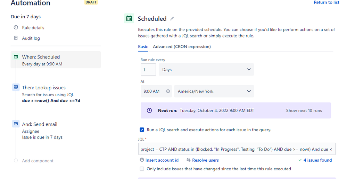The width and height of the screenshot is (347, 179).
Task: Enable Only include changed issues checkbox
Action: point(142,169)
